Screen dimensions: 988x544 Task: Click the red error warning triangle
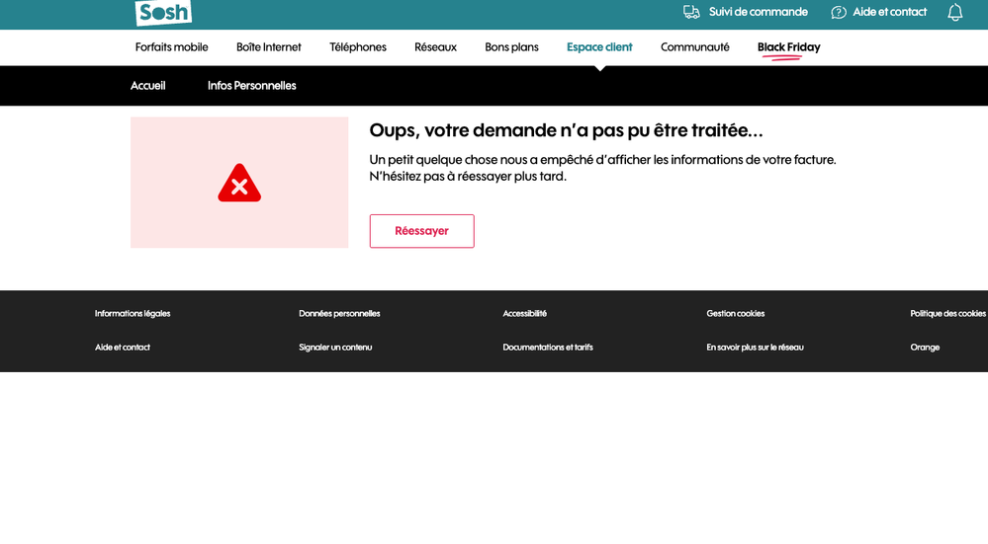(x=239, y=184)
